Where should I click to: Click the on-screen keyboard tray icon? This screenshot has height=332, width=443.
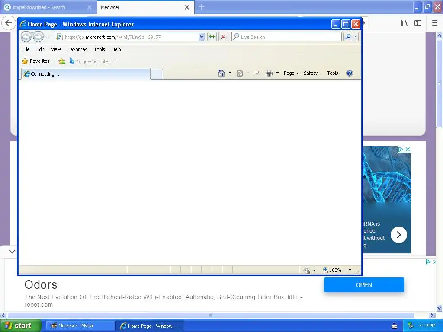(395, 326)
